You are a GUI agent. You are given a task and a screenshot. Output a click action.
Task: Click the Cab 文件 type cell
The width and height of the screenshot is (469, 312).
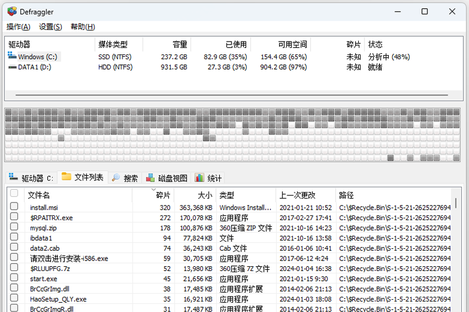pos(233,248)
